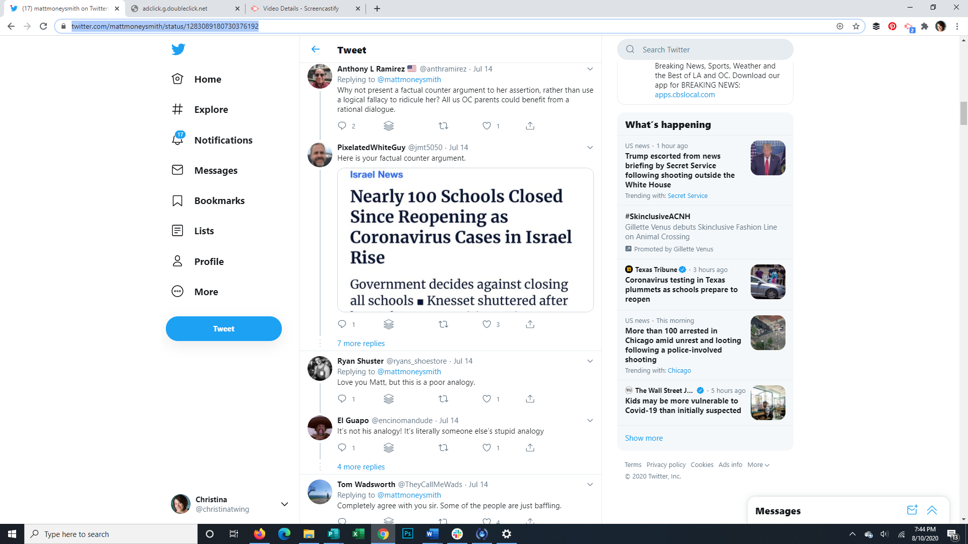Screen dimensions: 968x544
Task: Open Notifications with the bell icon
Action: pyautogui.click(x=177, y=140)
